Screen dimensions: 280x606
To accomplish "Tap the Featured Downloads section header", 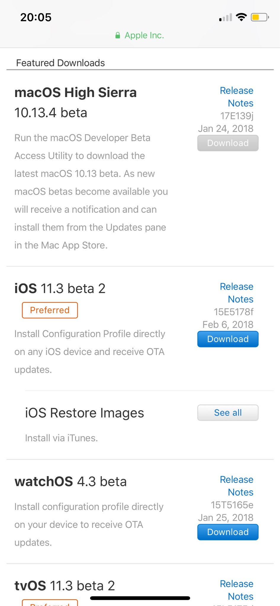I will tap(60, 63).
